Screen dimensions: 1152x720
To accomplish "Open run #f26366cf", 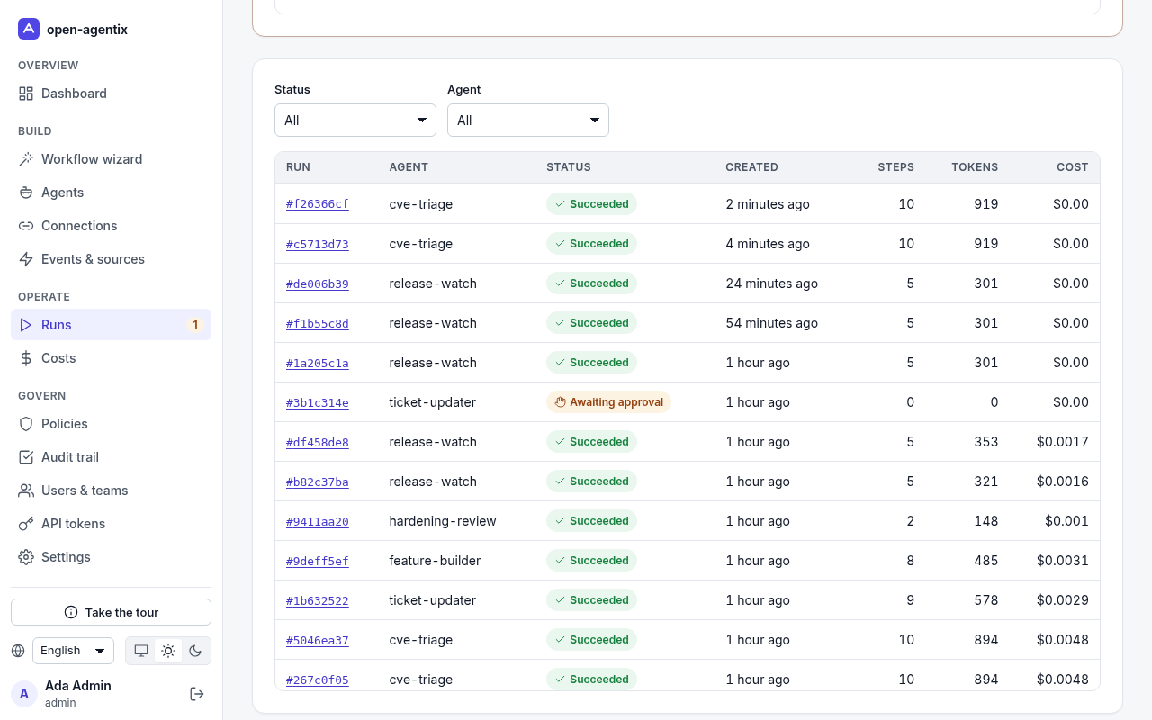I will tap(318, 204).
